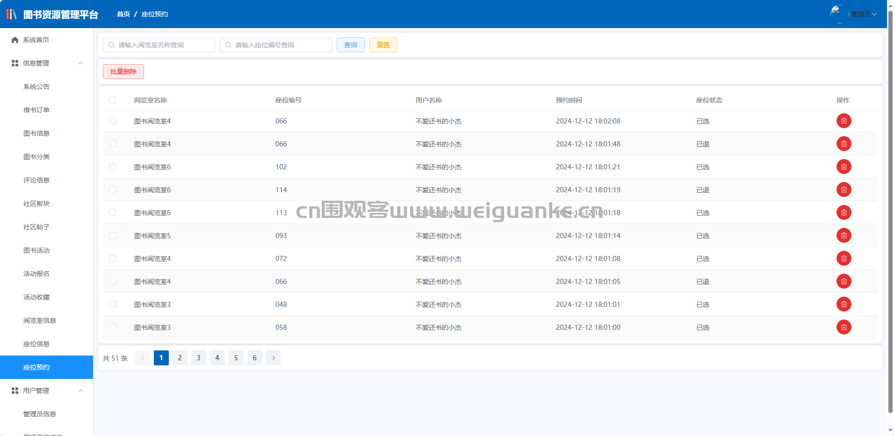Image resolution: width=894 pixels, height=436 pixels.
Task: Check the seat 048 row checkbox
Action: point(113,304)
